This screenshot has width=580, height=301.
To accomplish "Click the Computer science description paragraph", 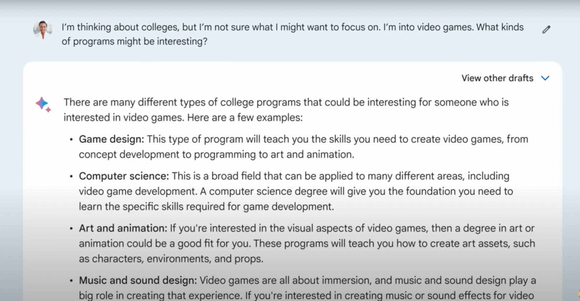I will tap(296, 191).
